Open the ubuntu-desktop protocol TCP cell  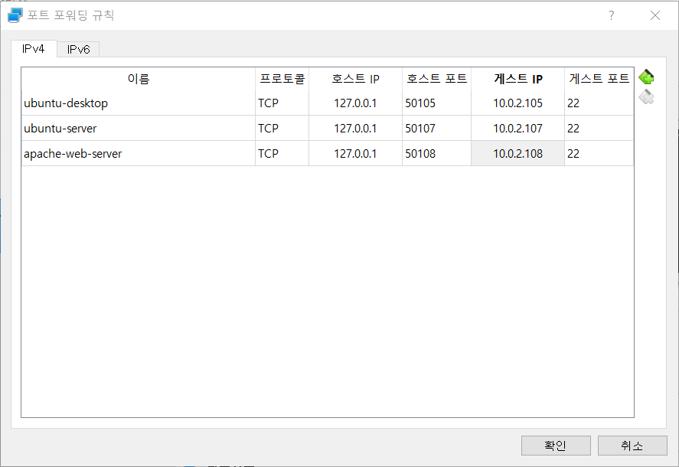pos(282,103)
